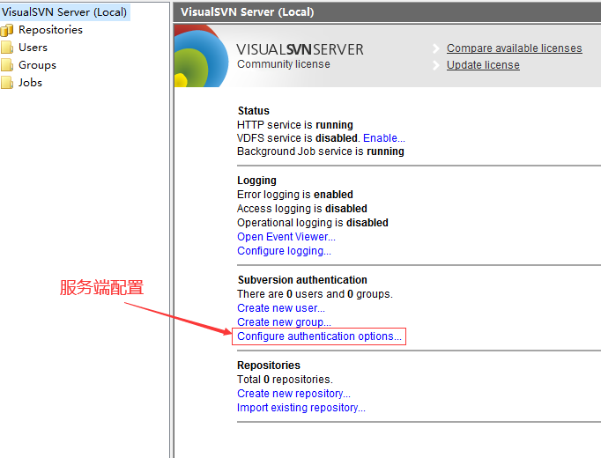Screen dimensions: 601x458
Task: Click the Status section heading
Action: [x=254, y=111]
